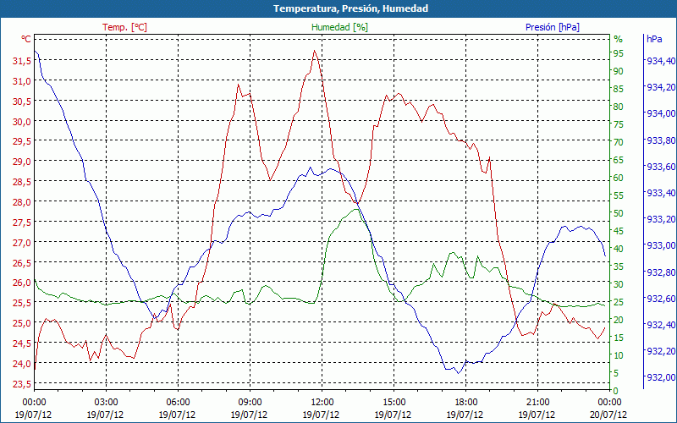677x423 pixels.
Task: Click the 933,40 pressure axis value
Action: (x=661, y=193)
